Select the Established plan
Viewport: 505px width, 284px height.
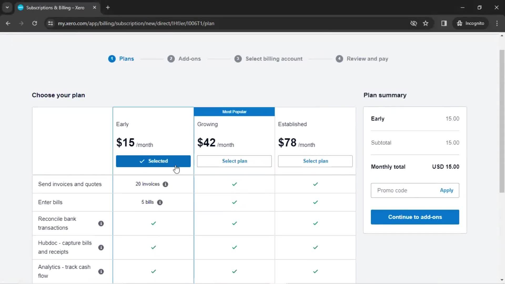315,161
